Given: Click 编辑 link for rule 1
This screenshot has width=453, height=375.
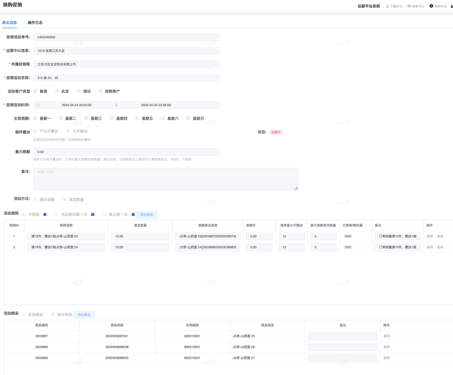Looking at the screenshot, I should tap(430, 236).
